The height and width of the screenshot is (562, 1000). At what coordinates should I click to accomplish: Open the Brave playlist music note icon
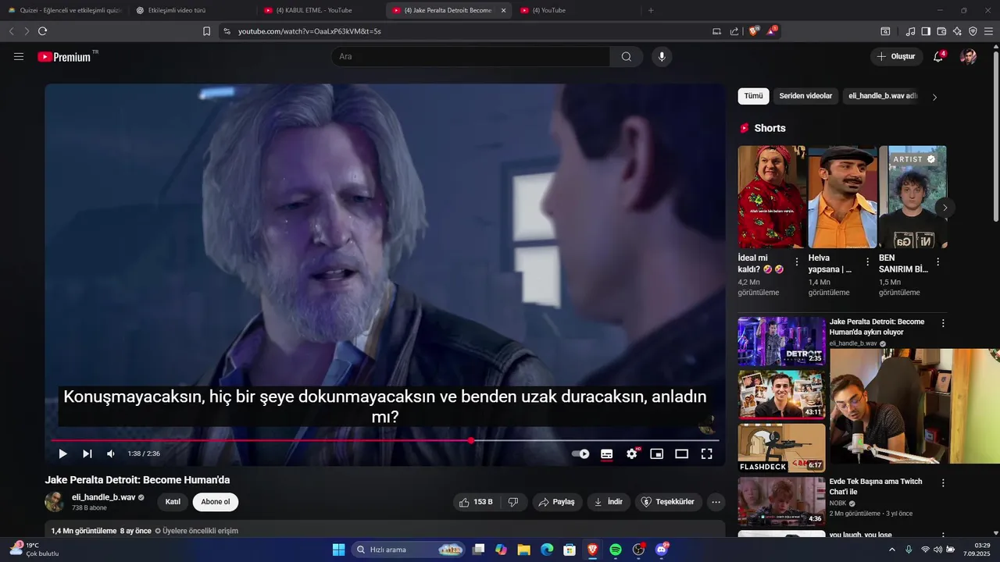[910, 31]
